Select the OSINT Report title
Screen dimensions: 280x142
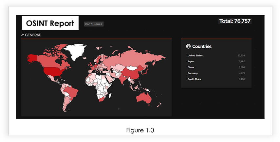pyautogui.click(x=50, y=24)
